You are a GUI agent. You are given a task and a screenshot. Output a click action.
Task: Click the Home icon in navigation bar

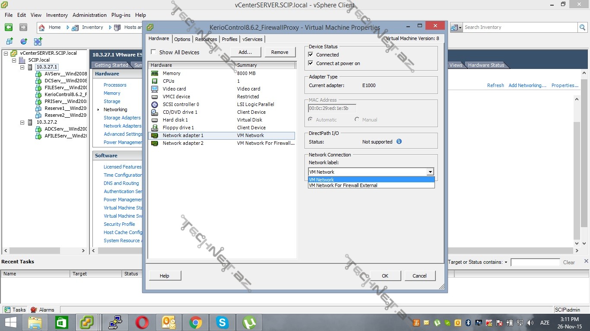tap(42, 27)
